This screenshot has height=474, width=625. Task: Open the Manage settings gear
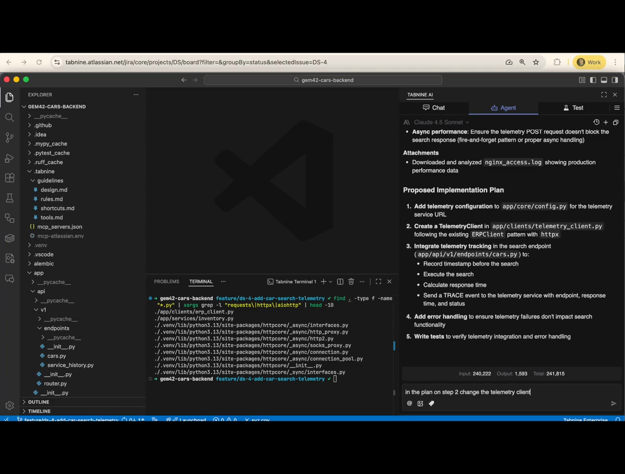[9, 405]
